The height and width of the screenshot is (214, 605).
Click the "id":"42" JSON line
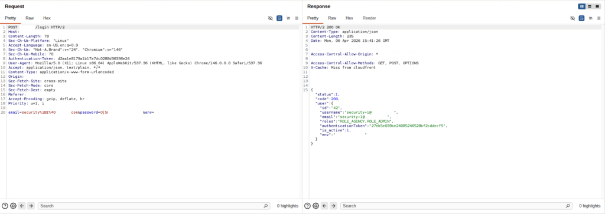click(x=331, y=108)
